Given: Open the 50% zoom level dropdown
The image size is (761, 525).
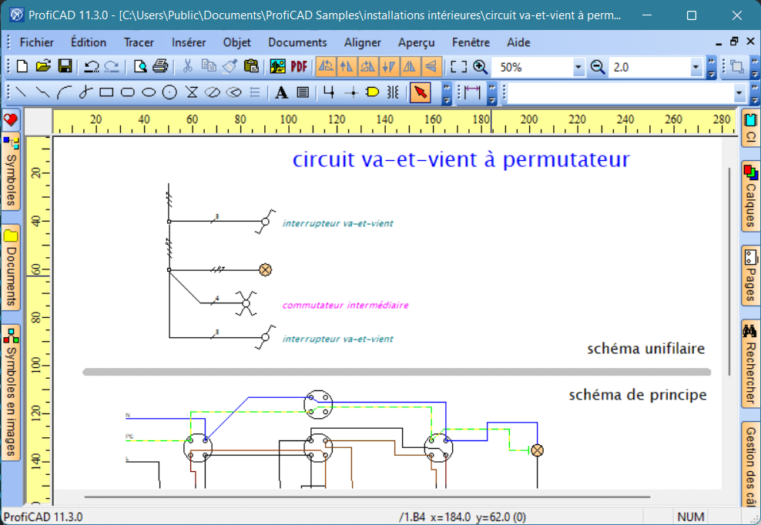Looking at the screenshot, I should pos(578,67).
